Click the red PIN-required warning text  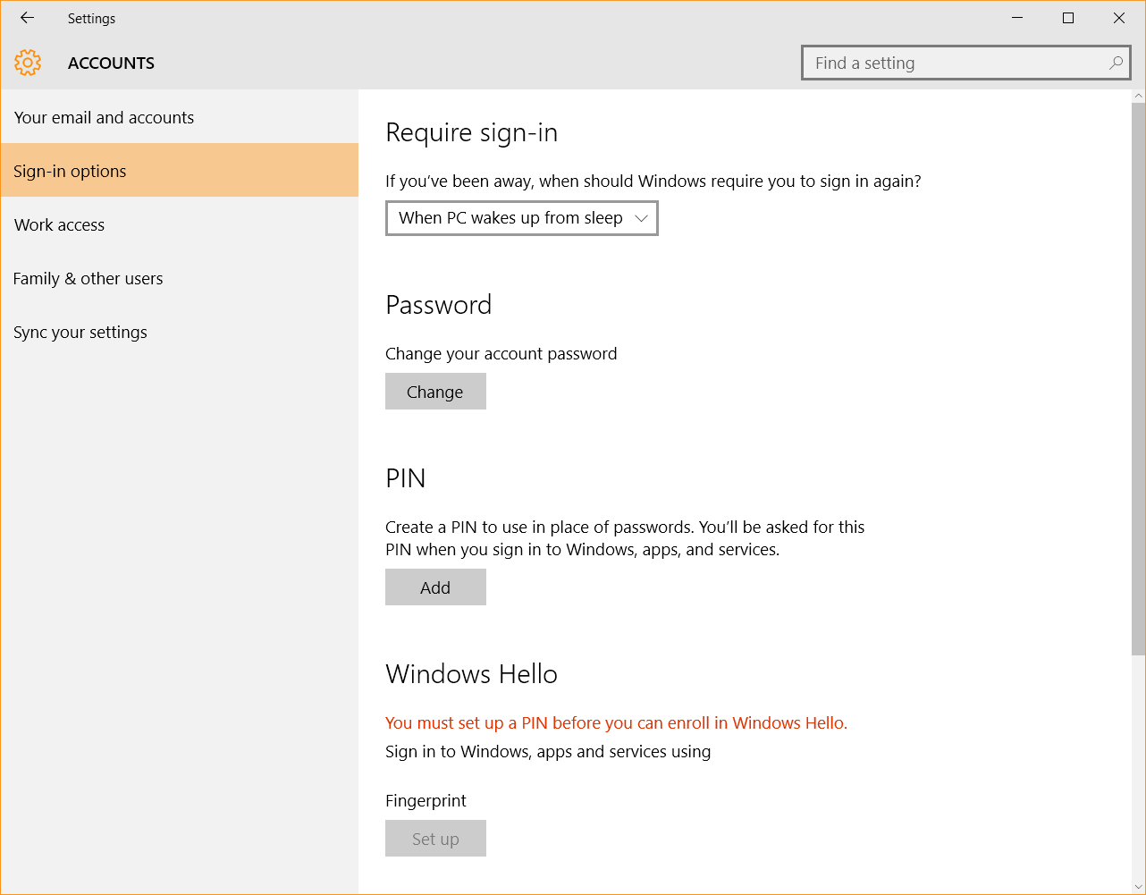616,722
